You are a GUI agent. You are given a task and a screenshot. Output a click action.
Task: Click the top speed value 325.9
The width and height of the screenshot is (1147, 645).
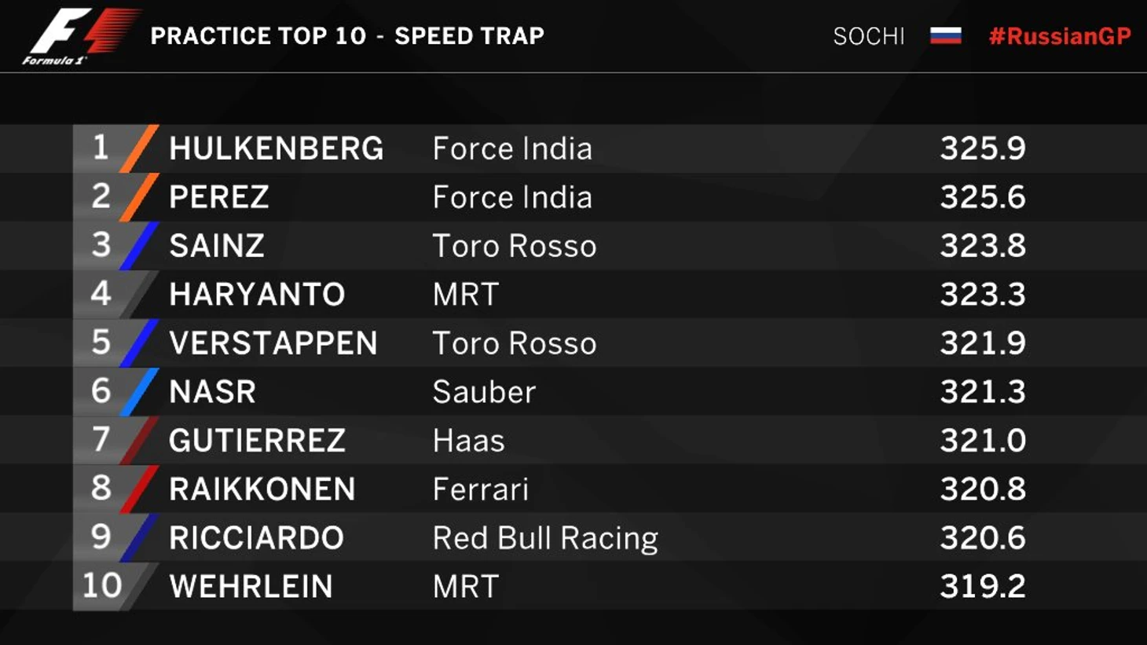click(983, 148)
